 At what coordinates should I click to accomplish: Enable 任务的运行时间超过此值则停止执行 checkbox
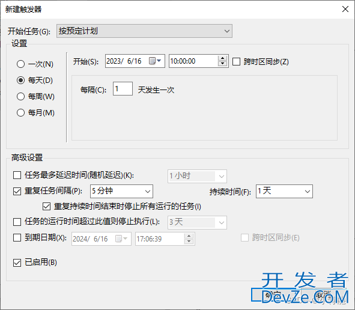coord(17,222)
